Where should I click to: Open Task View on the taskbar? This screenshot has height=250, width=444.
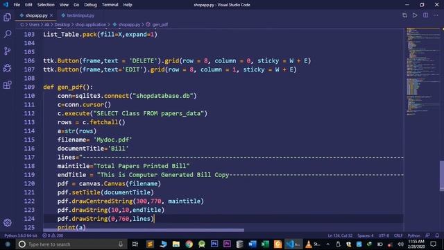(135, 244)
